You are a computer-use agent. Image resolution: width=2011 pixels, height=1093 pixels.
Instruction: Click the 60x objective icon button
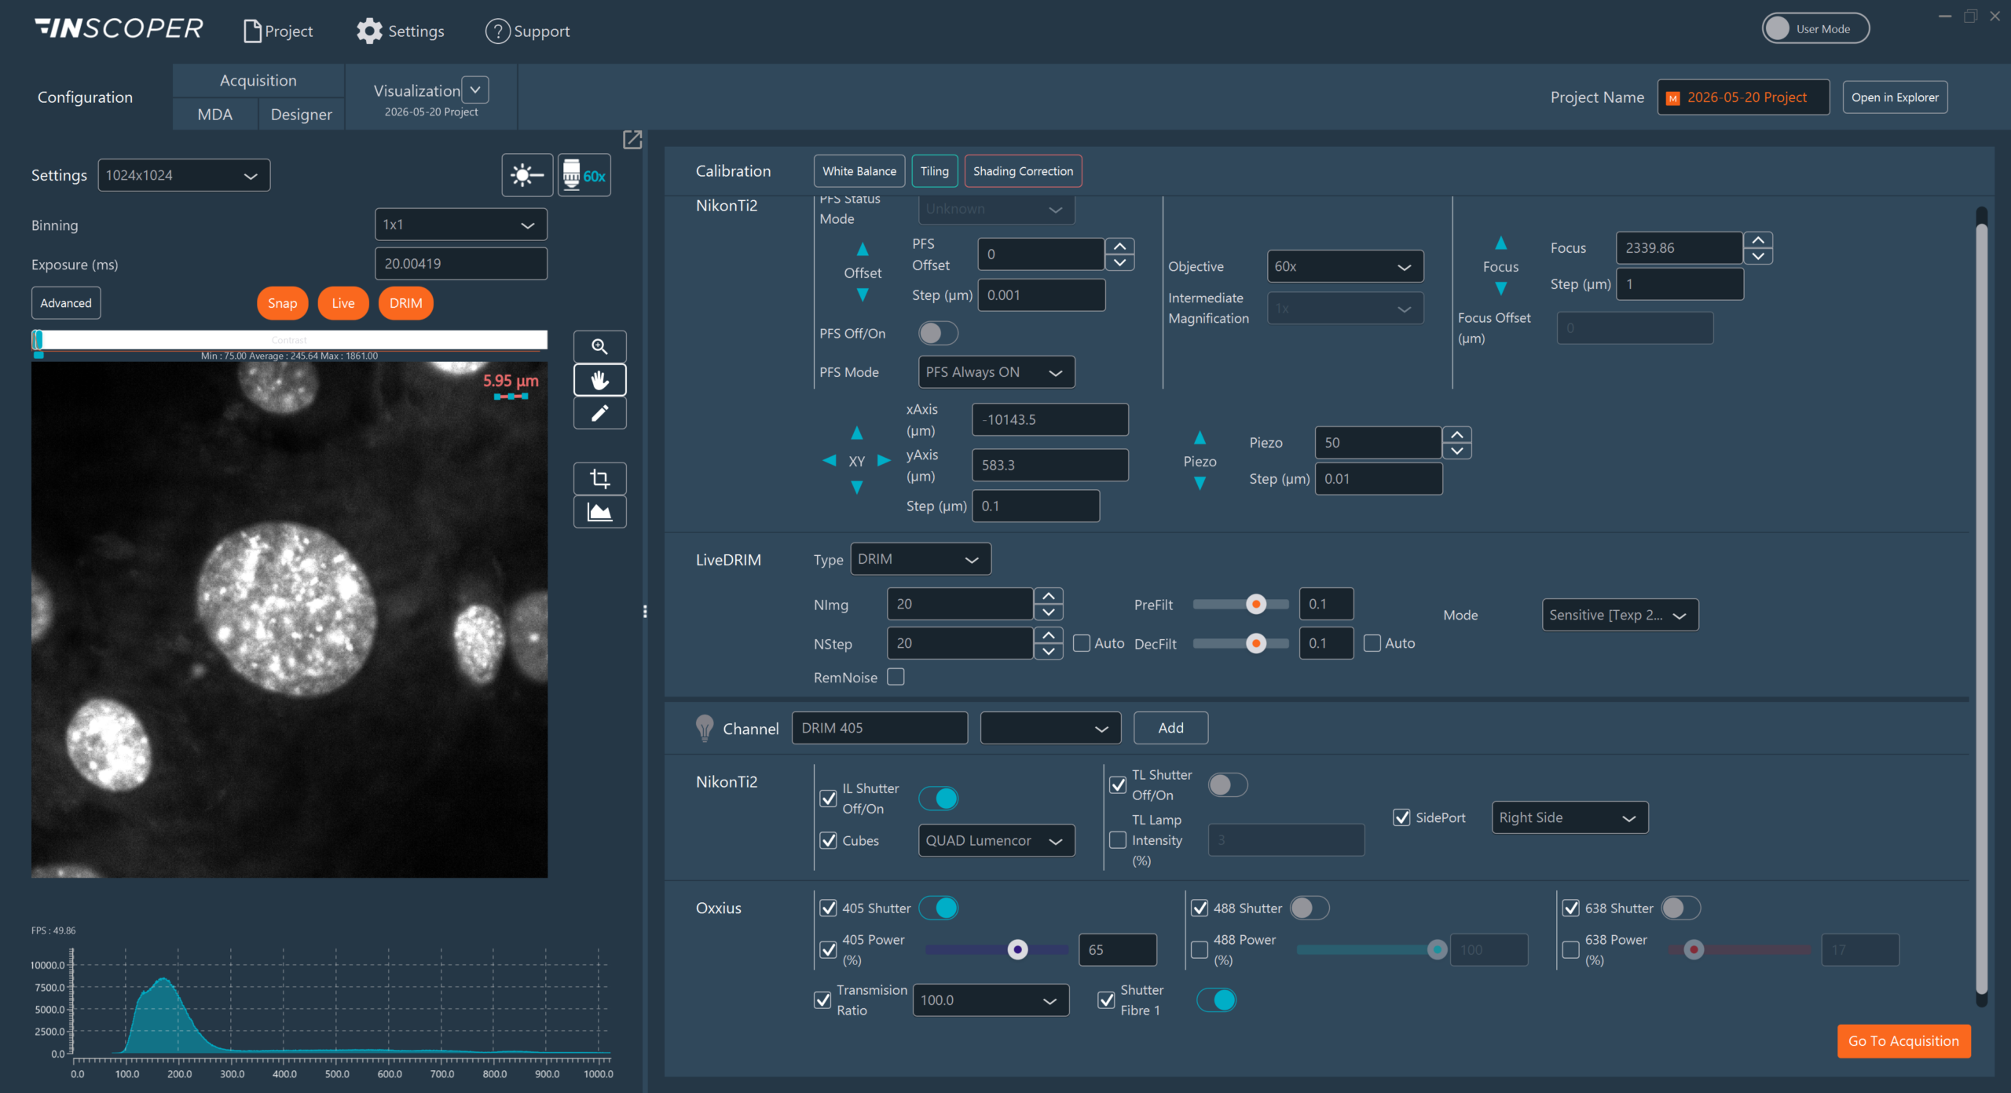coord(584,175)
